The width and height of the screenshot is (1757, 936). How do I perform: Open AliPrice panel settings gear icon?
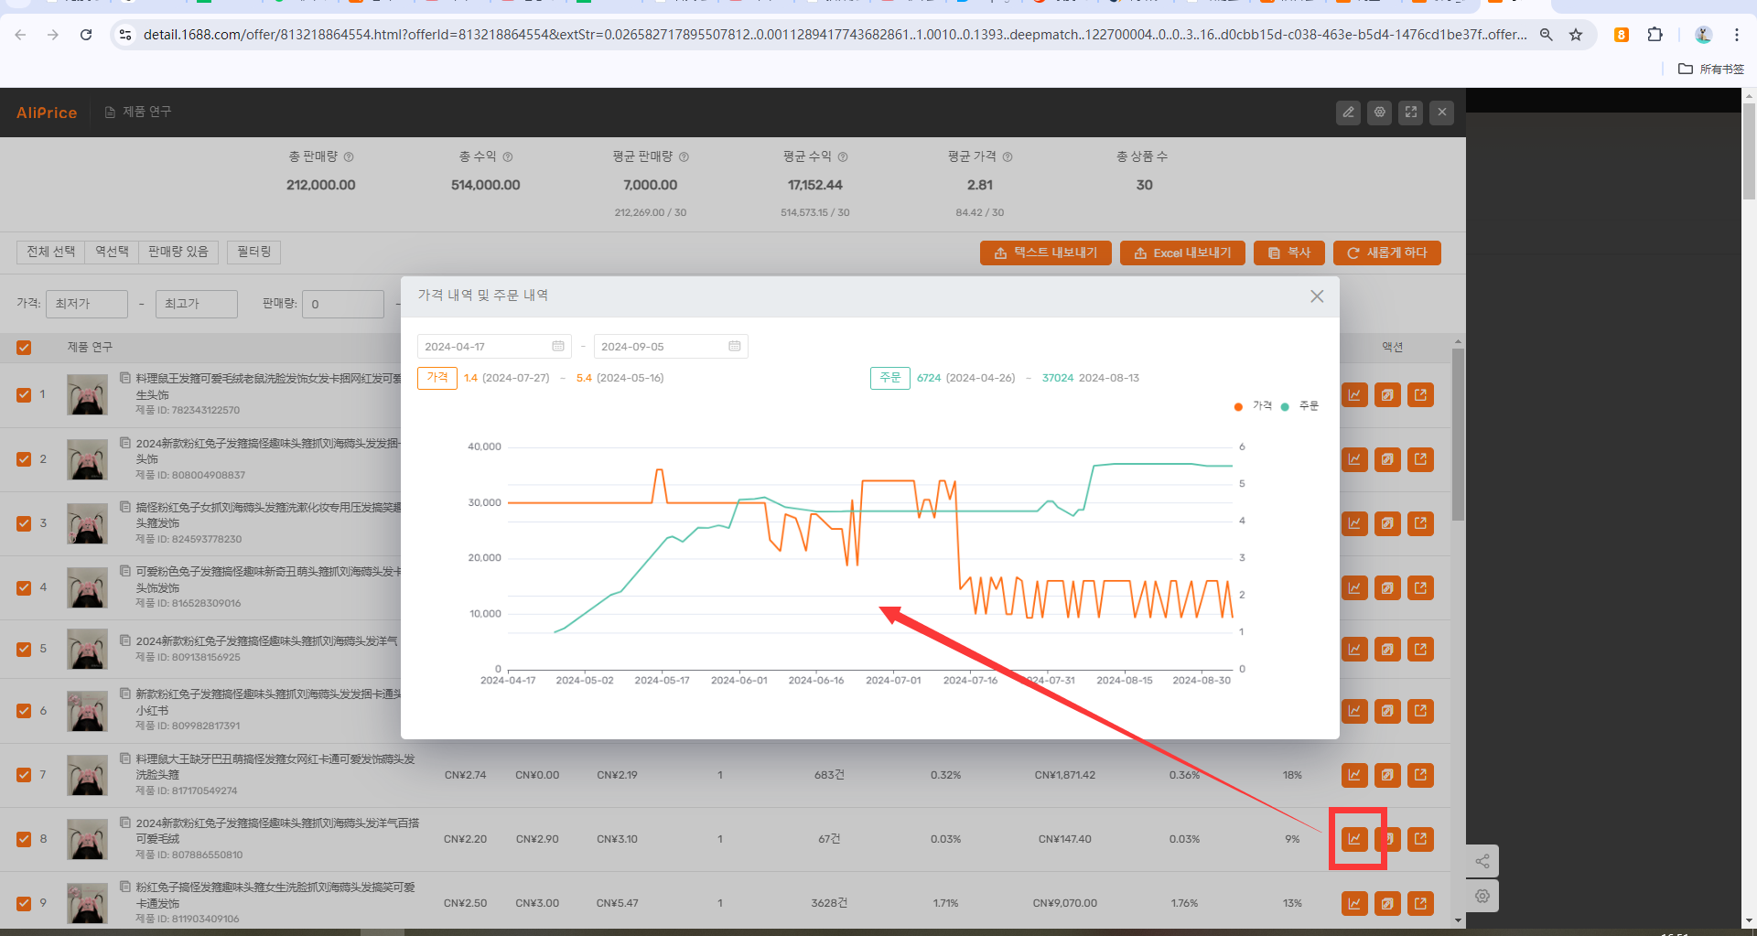pos(1380,113)
